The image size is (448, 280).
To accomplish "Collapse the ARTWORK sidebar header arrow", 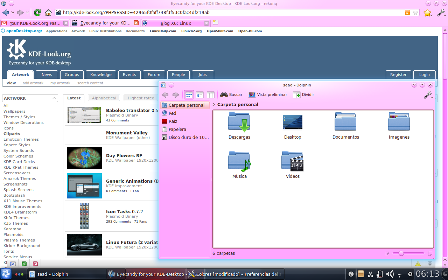I will 54,98.
